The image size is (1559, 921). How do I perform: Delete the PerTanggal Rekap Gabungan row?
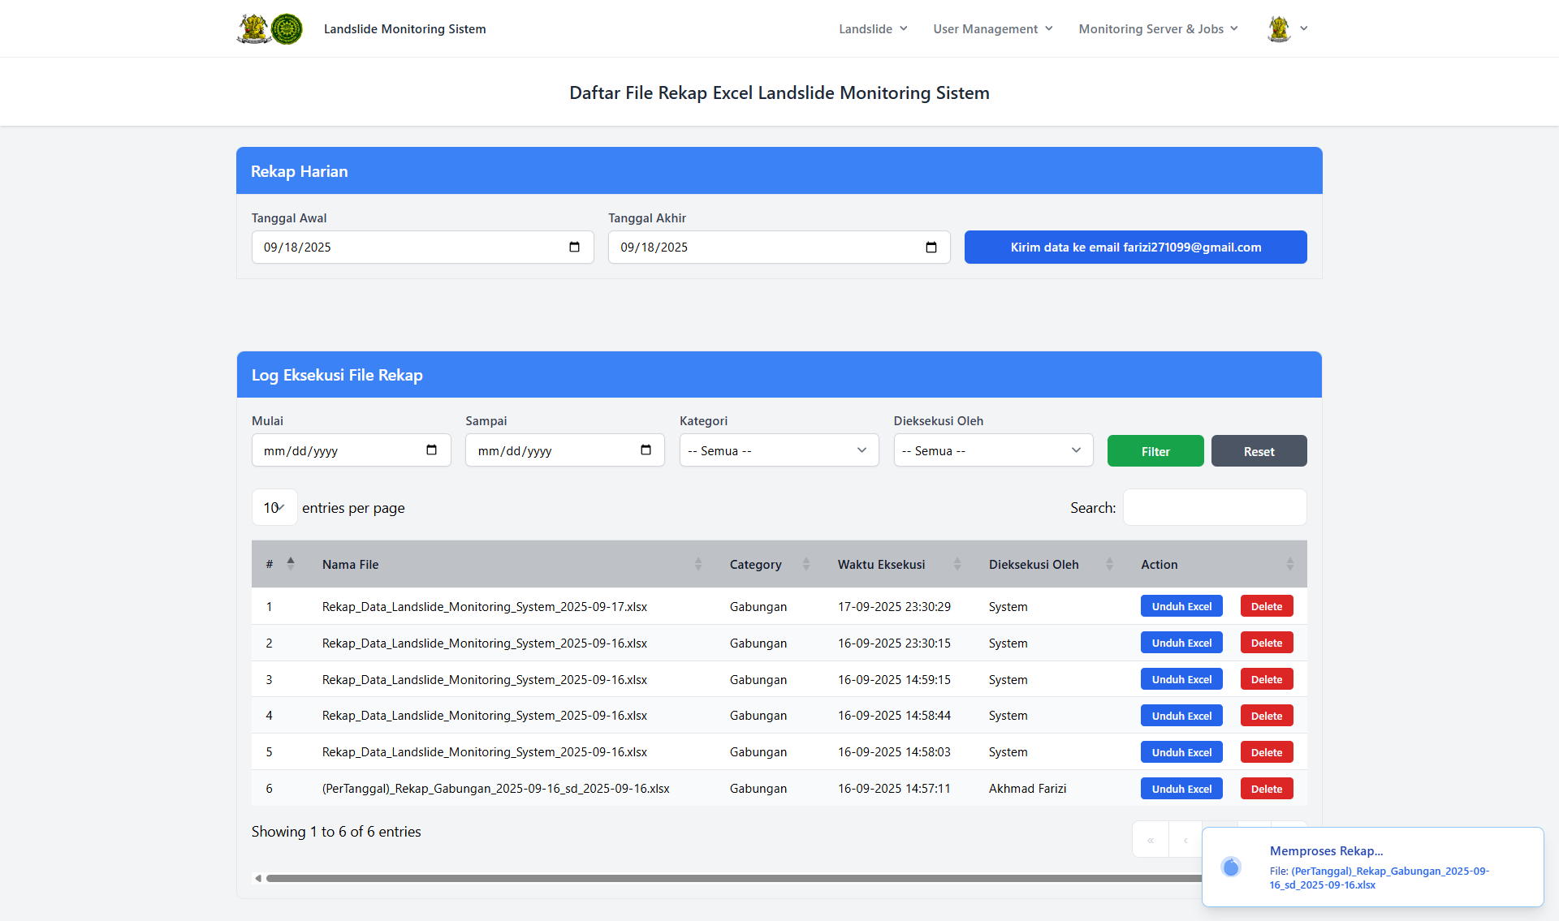[x=1266, y=789]
